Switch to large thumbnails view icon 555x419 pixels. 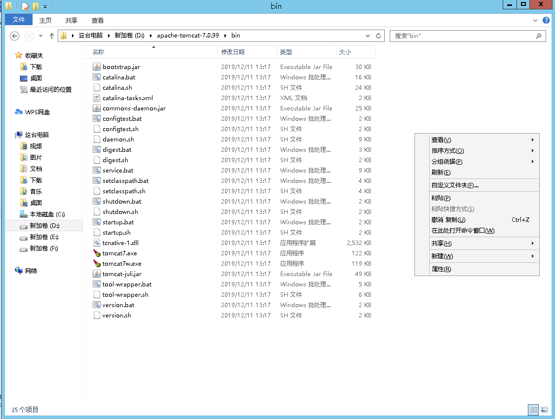544,410
